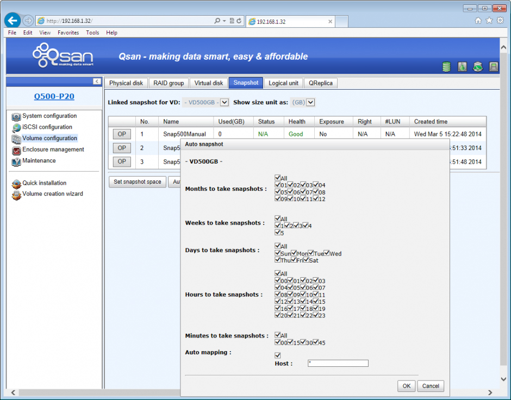Open the File menu
Screen dimensions: 511x400
pos(12,33)
